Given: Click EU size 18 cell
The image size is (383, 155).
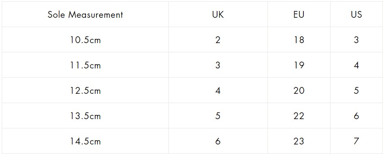Looking at the screenshot, I should tap(299, 40).
